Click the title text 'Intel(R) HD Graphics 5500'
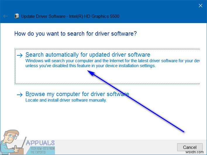This screenshot has width=207, height=155. click(94, 16)
